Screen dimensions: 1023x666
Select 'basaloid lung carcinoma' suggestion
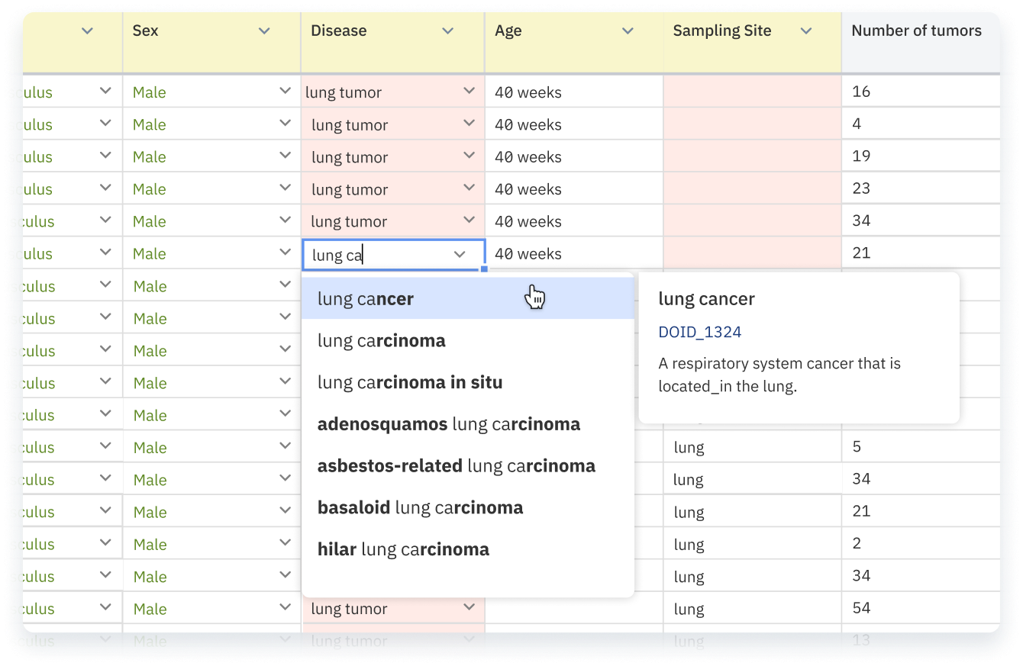(x=421, y=508)
